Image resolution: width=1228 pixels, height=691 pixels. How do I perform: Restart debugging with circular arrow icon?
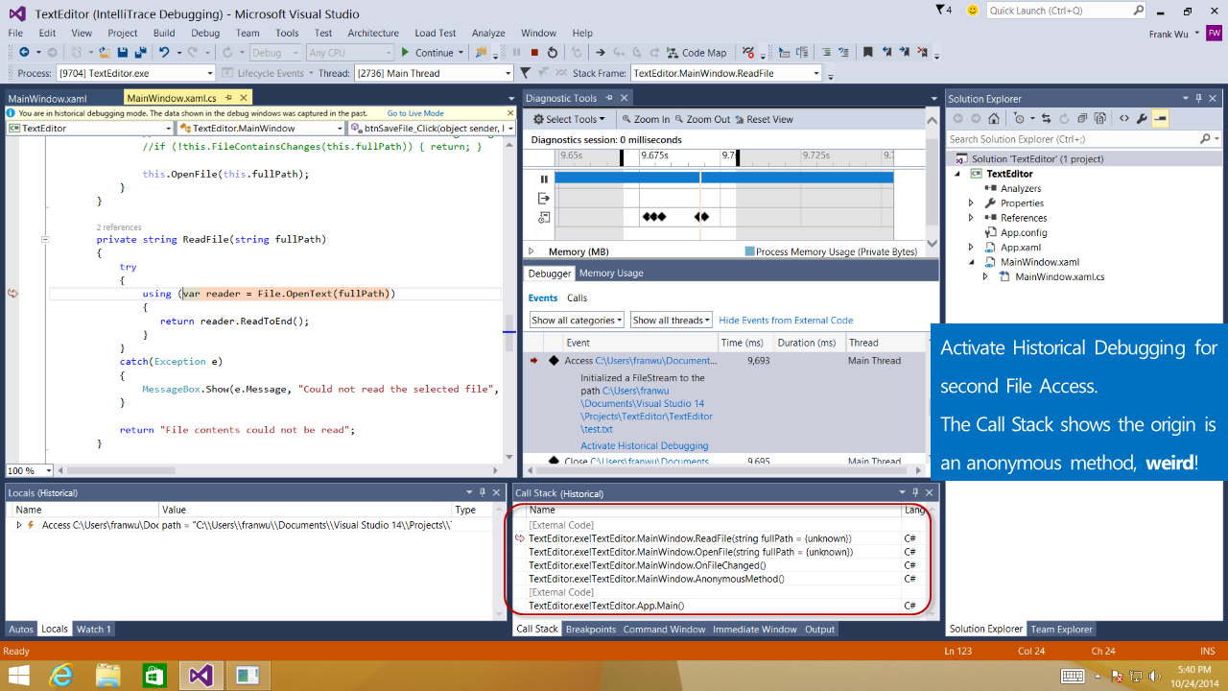point(552,53)
